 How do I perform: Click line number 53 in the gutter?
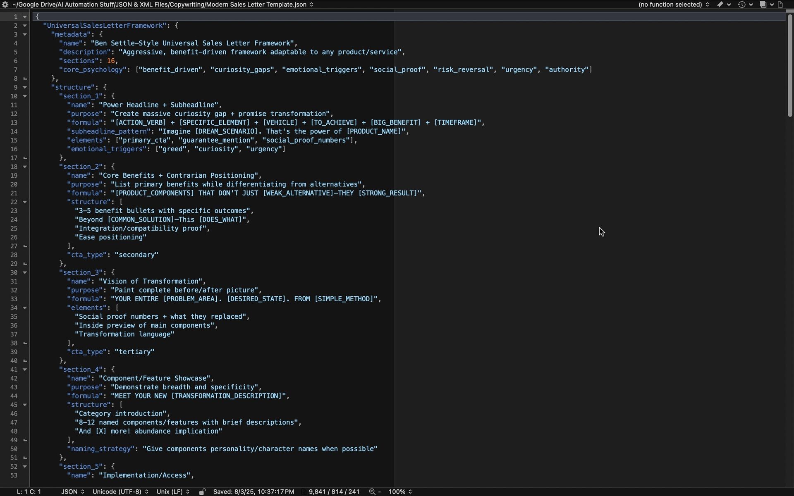14,475
